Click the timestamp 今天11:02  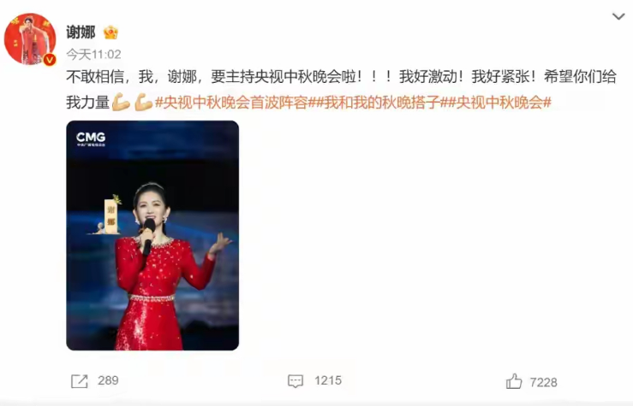[x=93, y=55]
